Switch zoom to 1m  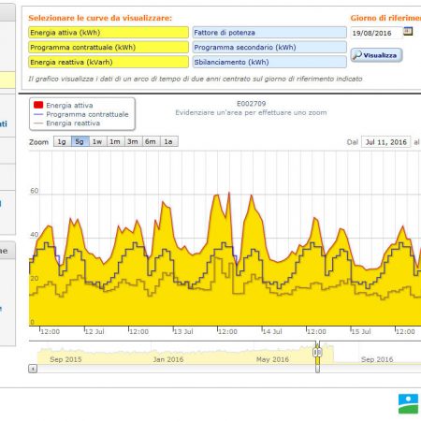[115, 141]
